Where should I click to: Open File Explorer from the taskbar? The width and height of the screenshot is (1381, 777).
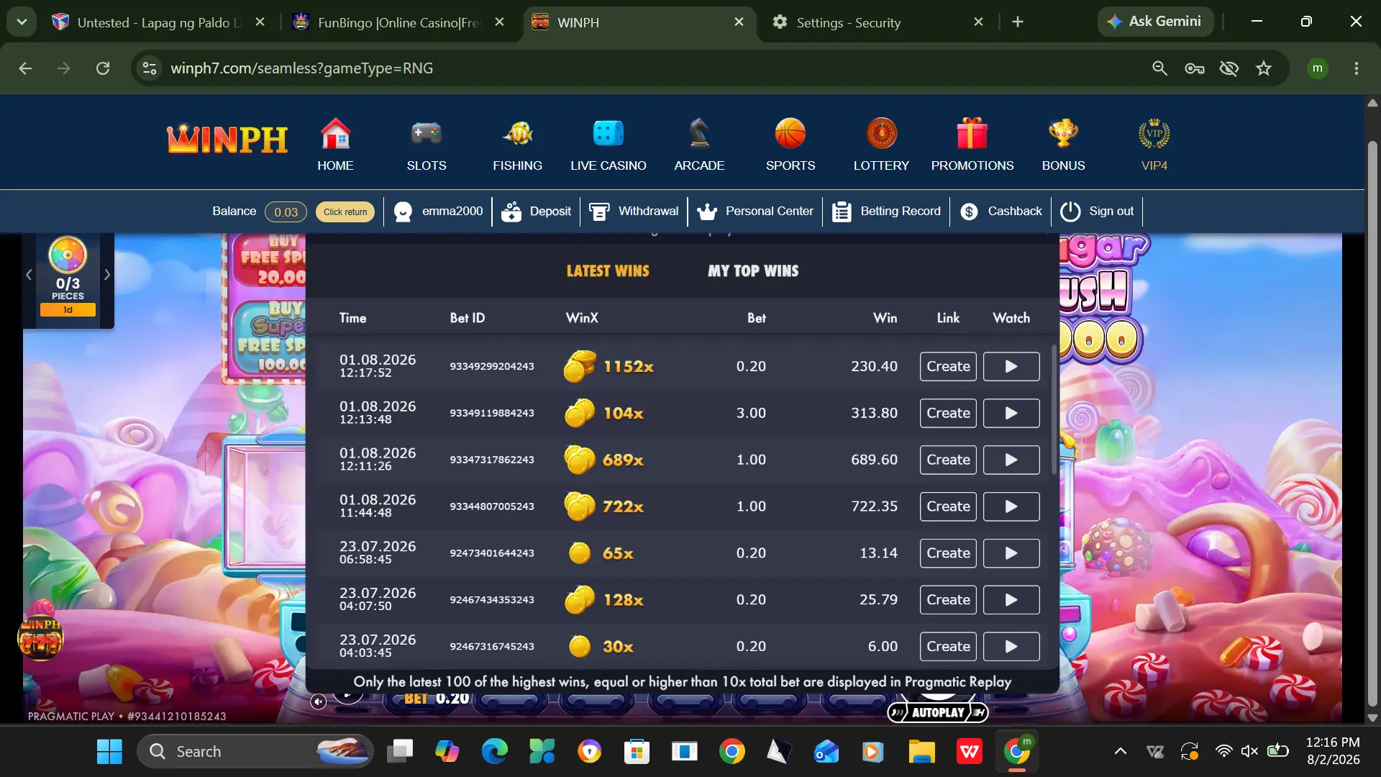(x=921, y=752)
